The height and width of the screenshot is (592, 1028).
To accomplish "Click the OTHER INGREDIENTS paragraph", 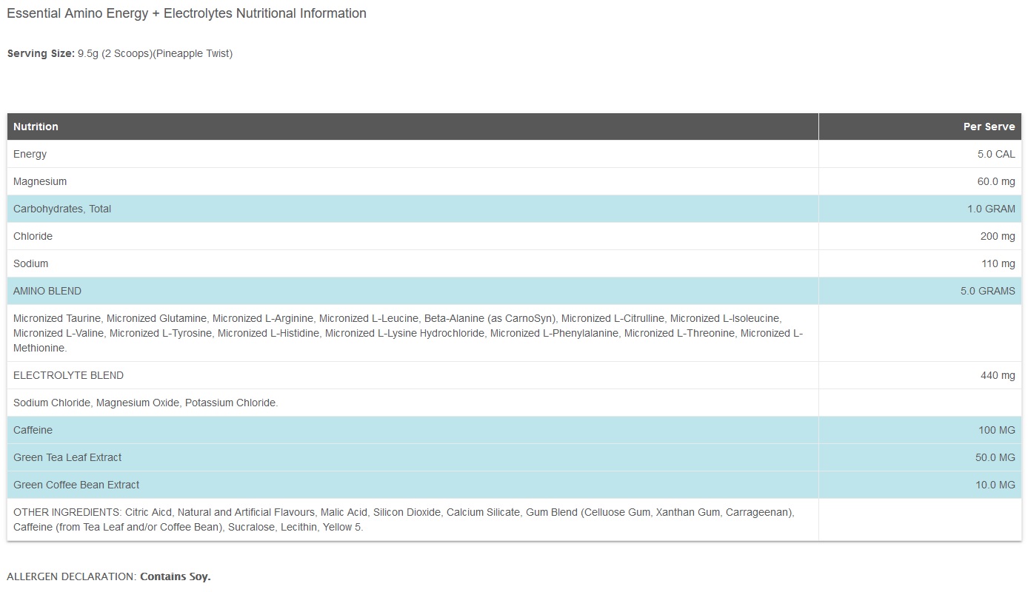I will [404, 519].
